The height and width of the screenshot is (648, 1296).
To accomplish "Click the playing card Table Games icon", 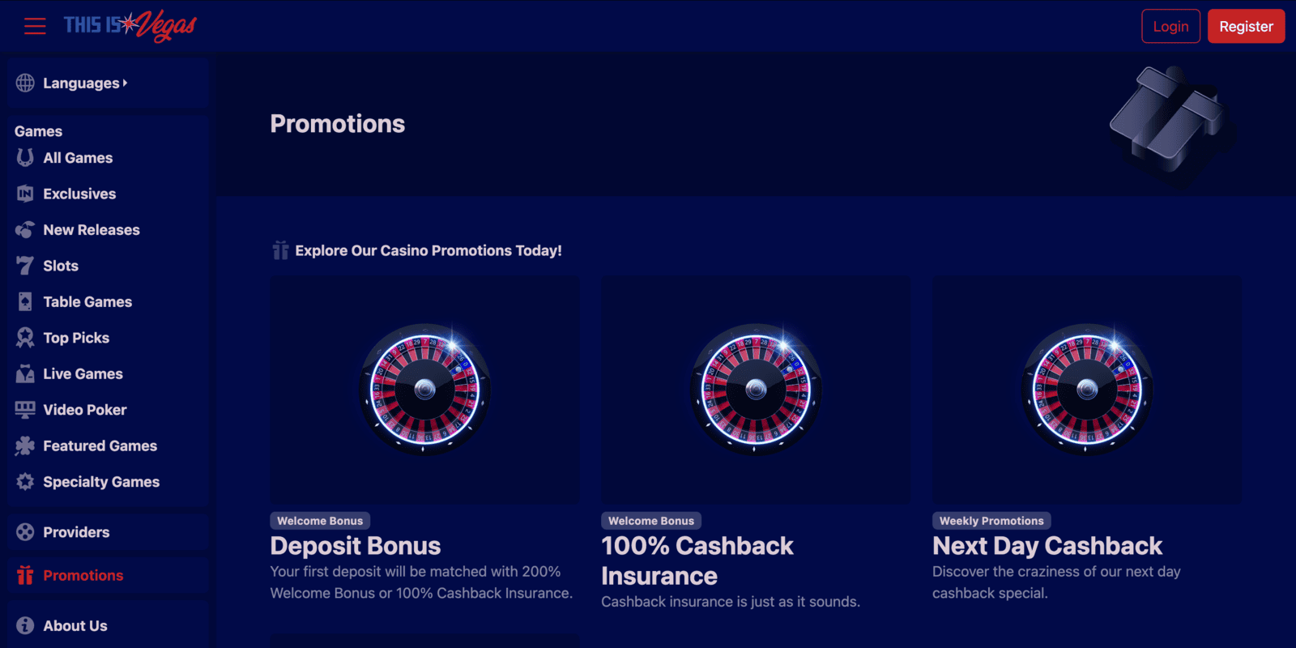I will click(25, 302).
